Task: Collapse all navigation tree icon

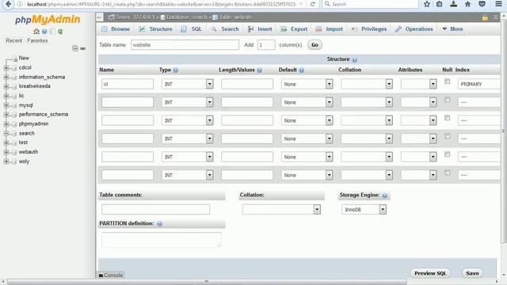Action: (x=75, y=48)
